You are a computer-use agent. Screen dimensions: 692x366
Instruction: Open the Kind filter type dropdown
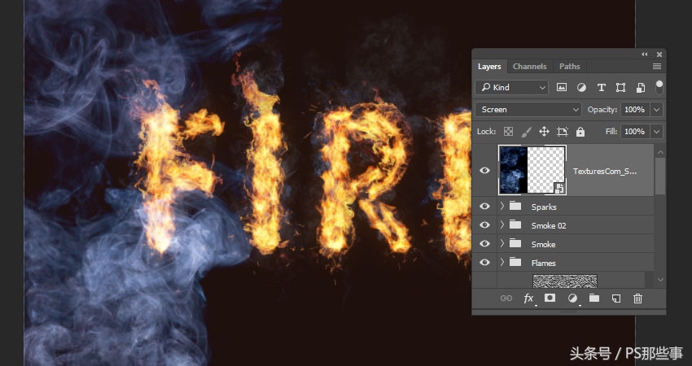tap(511, 87)
